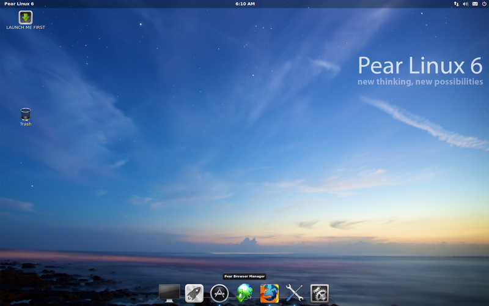Launch the rocket launchpad icon in dock
The image size is (489, 306).
[194, 293]
